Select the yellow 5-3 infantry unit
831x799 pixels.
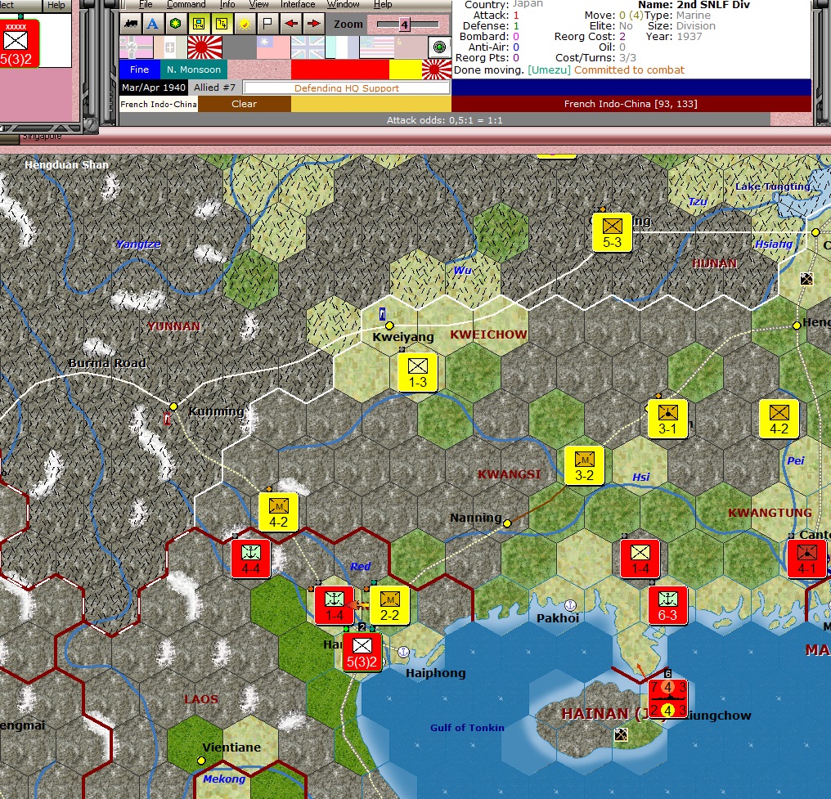click(612, 232)
